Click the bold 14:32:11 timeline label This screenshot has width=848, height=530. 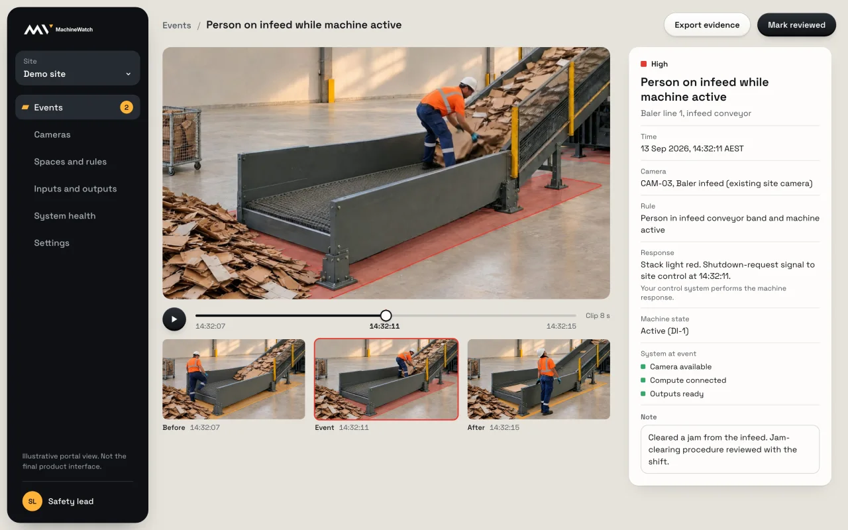click(384, 326)
